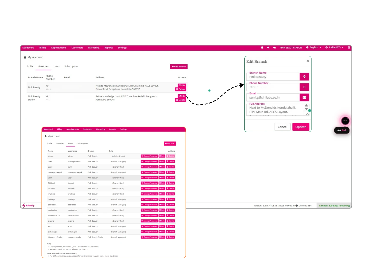Click Edit for the deepak username row
This screenshot has height=279, width=372.
162,183
